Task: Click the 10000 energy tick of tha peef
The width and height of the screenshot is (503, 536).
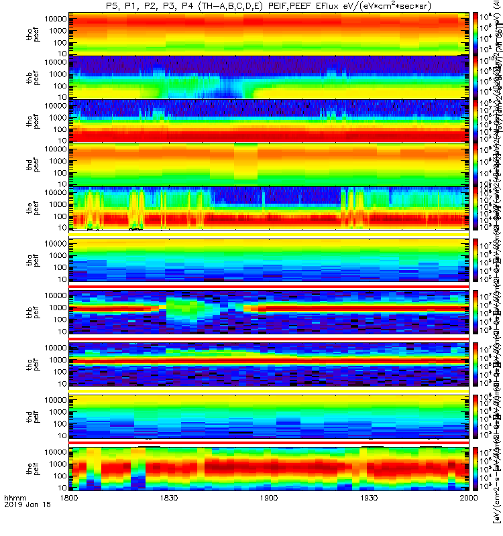Action: click(x=56, y=19)
